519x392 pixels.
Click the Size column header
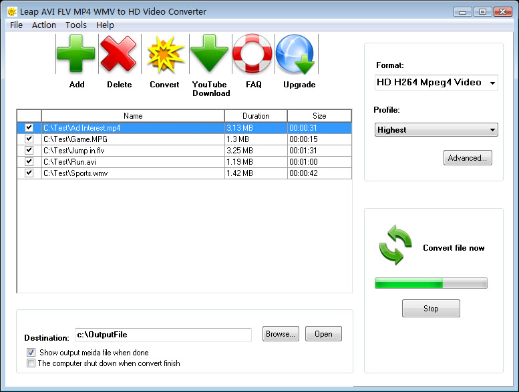319,116
